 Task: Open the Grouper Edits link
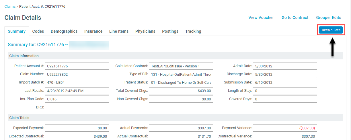pos(329,17)
